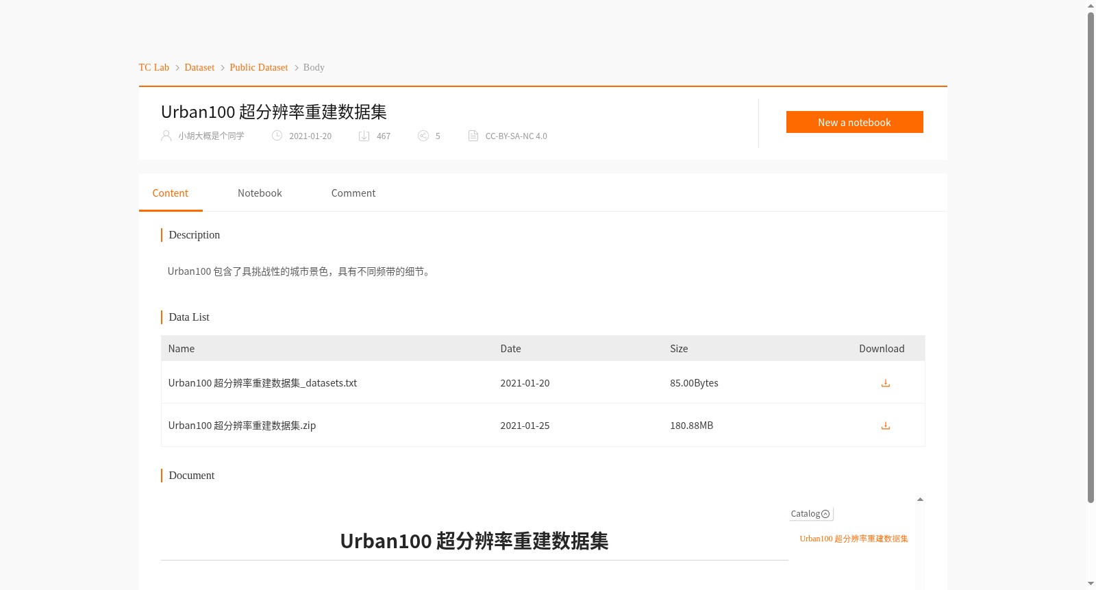The image size is (1096, 590).
Task: Click the author user icon
Action: click(166, 136)
